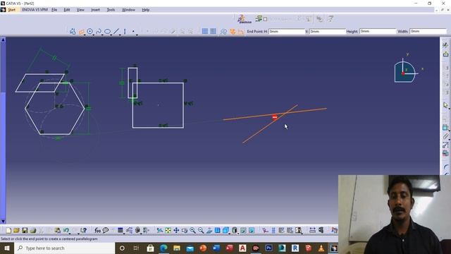The image size is (451, 254).
Task: Open the Isometric View options dropdown
Action: pos(229,233)
